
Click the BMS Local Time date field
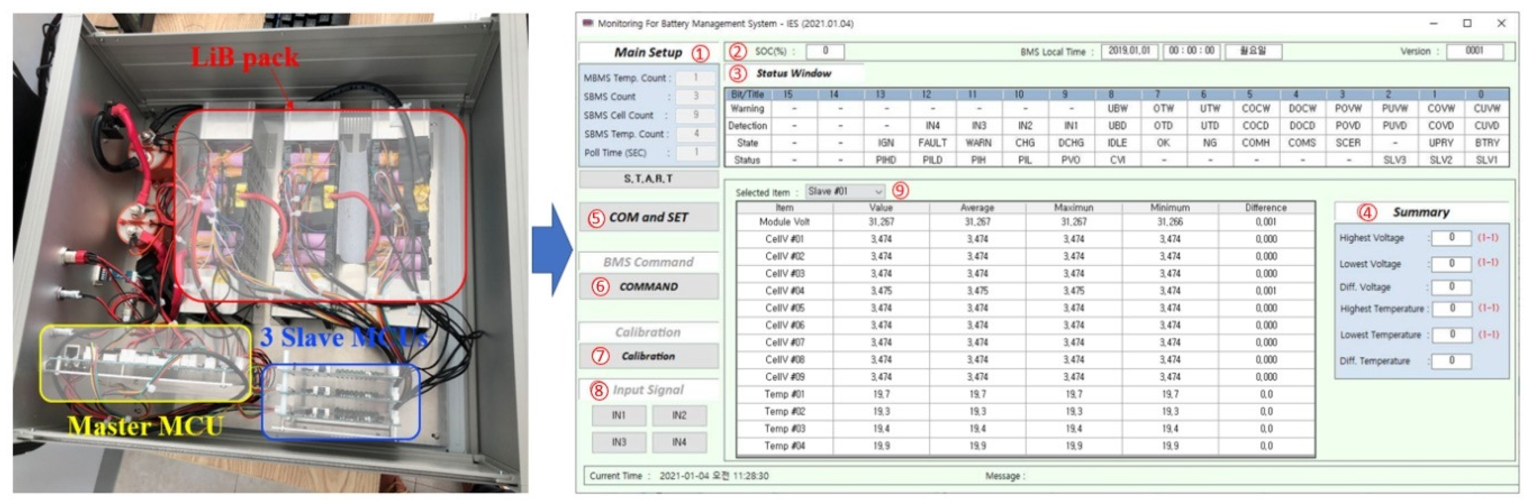1129,51
